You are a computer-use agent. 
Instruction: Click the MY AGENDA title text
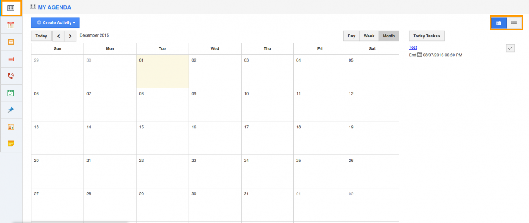[55, 7]
